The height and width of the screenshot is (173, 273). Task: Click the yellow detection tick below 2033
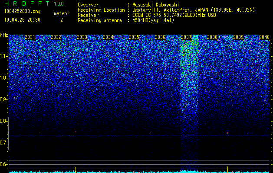76,170
